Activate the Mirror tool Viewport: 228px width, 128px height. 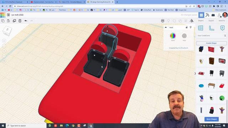click(192, 21)
